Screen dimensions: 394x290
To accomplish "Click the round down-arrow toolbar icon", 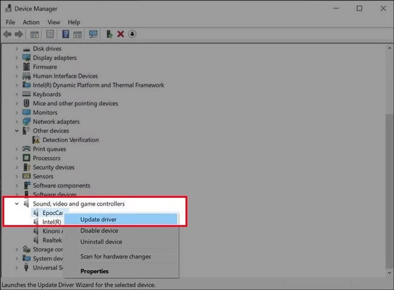I will (132, 34).
